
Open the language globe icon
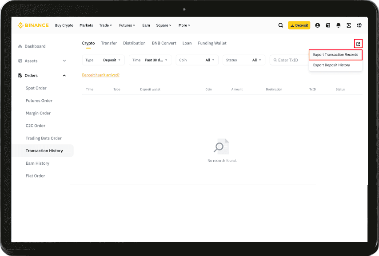point(359,25)
